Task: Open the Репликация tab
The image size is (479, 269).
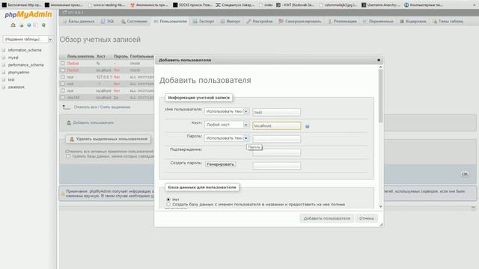Action: click(x=342, y=22)
